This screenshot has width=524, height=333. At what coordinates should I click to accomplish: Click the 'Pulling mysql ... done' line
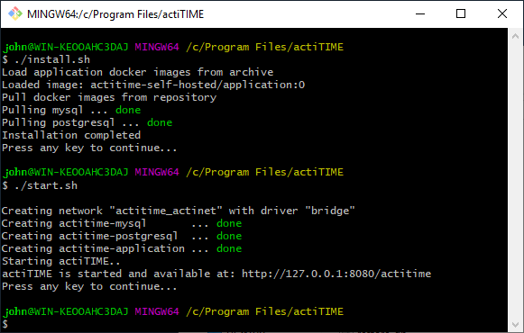tap(71, 110)
